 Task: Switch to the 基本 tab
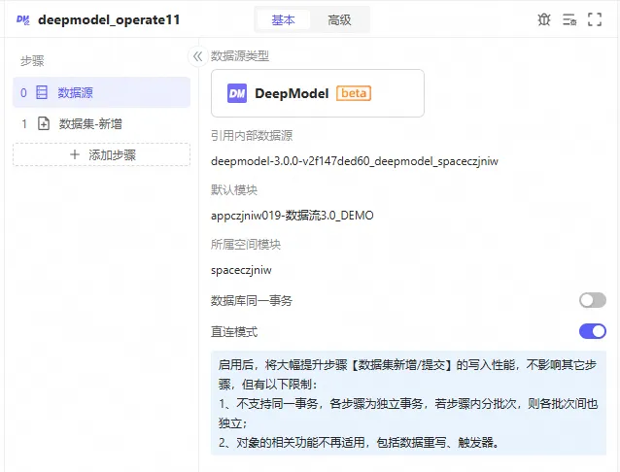pos(284,19)
